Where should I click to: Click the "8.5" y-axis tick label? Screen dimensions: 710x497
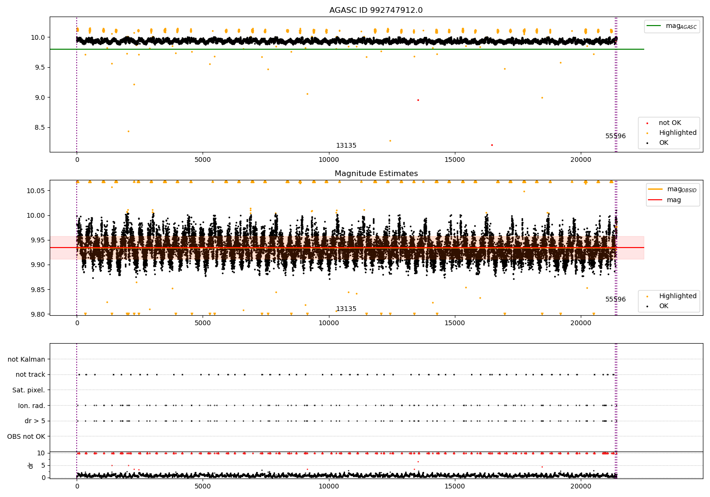pyautogui.click(x=41, y=127)
